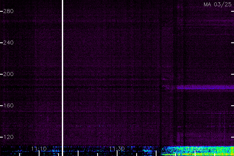Image resolution: width=234 pixels, height=156 pixels.
Task: Click the MA 03/25 date label
Action: 218,4
